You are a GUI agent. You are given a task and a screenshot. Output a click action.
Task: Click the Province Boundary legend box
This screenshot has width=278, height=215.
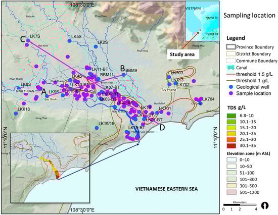coord(231,47)
